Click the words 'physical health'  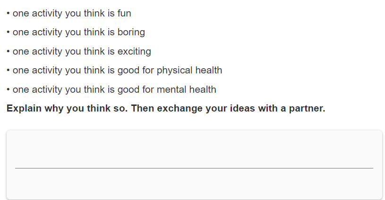(x=189, y=71)
